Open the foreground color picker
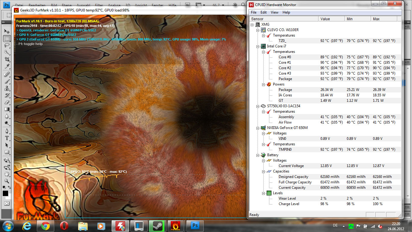The height and width of the screenshot is (232, 412). (x=5, y=193)
